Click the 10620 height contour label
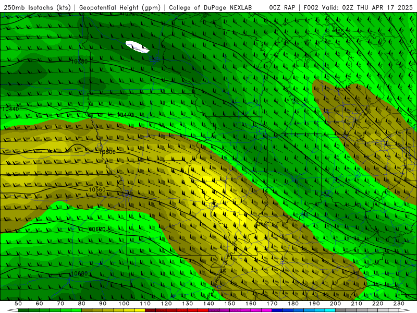Viewport: 417px width, 313px height. [x=97, y=229]
